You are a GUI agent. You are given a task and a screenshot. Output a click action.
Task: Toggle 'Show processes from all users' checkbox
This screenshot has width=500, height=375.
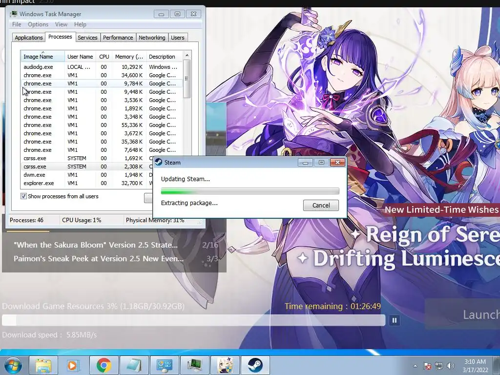point(23,196)
